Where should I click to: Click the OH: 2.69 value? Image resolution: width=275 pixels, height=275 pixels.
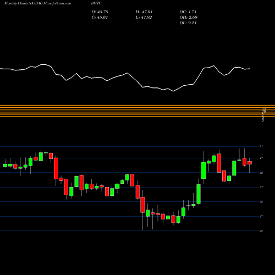(x=188, y=18)
